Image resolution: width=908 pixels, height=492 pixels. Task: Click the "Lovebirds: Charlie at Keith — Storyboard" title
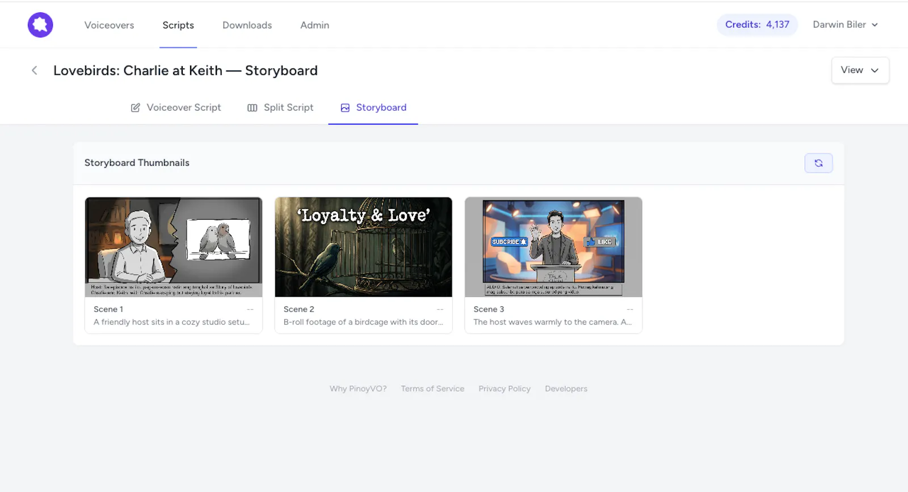[186, 70]
